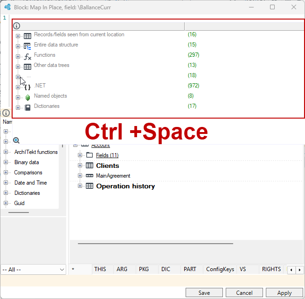Expand Records/fields seen from current location
305x299 pixels.
(18, 36)
